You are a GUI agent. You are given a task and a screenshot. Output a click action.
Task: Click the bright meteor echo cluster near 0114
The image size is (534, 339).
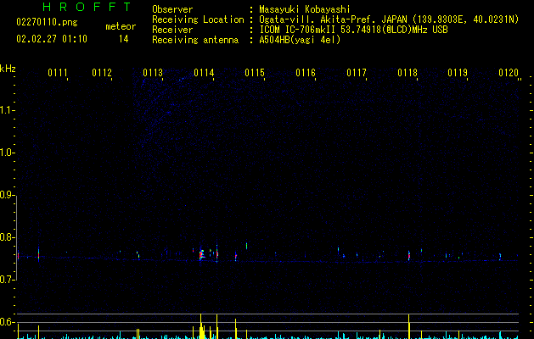(202, 255)
